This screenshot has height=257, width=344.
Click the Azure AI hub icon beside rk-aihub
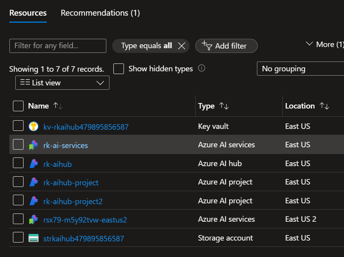pos(33,164)
